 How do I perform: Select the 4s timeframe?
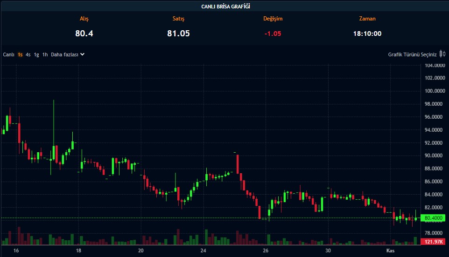(x=28, y=54)
